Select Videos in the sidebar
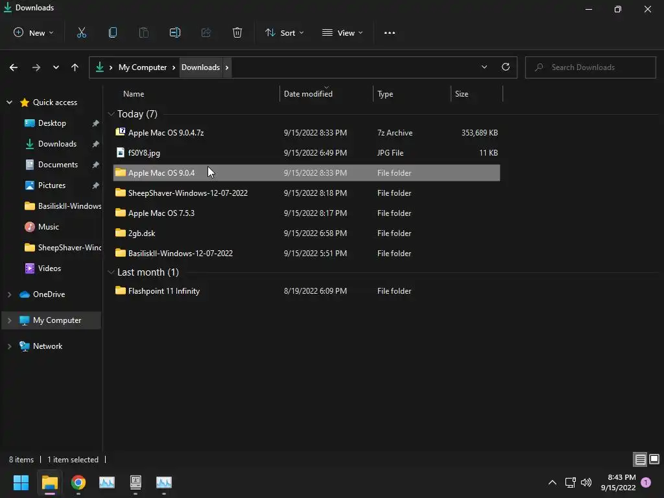Viewport: 664px width, 498px height. (x=49, y=268)
